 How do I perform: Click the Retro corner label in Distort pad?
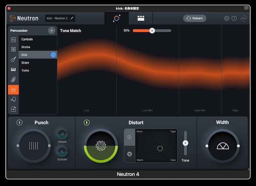(x=140, y=131)
